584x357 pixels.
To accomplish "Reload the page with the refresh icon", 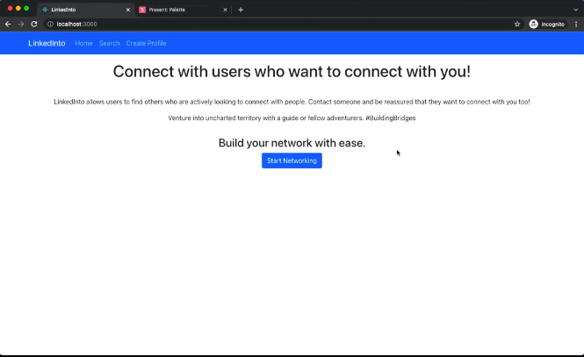I will [x=34, y=25].
